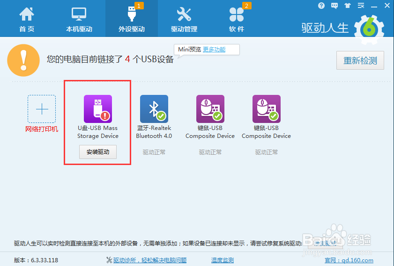This screenshot has height=266, width=394.
Task: Select the U盘 USB Mass Storage icon
Action: [x=98, y=109]
